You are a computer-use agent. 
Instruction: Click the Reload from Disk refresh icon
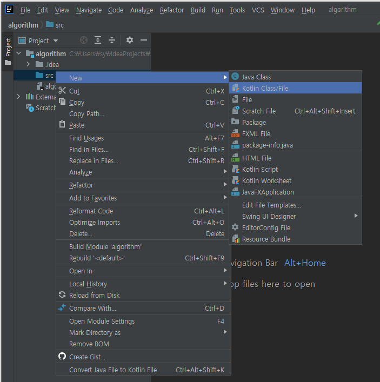pyautogui.click(x=62, y=295)
